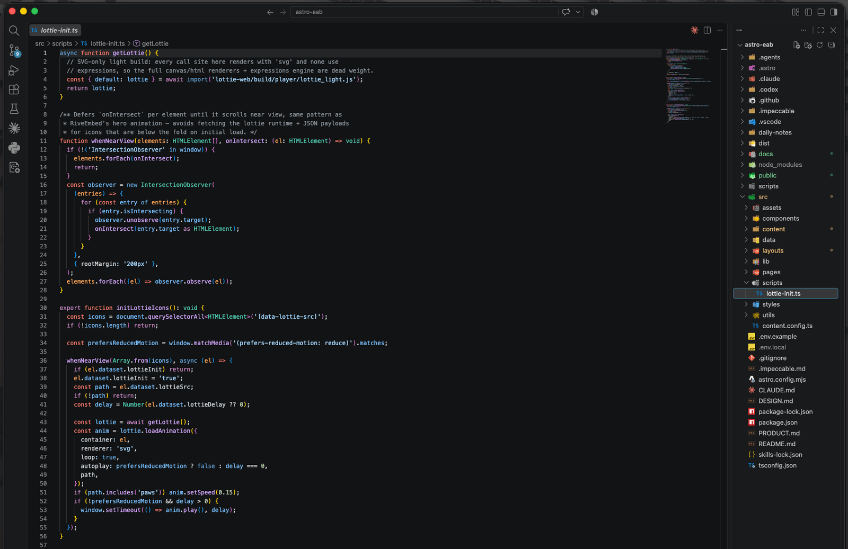Create a new folder in astro-eab
The height and width of the screenshot is (549, 848).
[808, 45]
